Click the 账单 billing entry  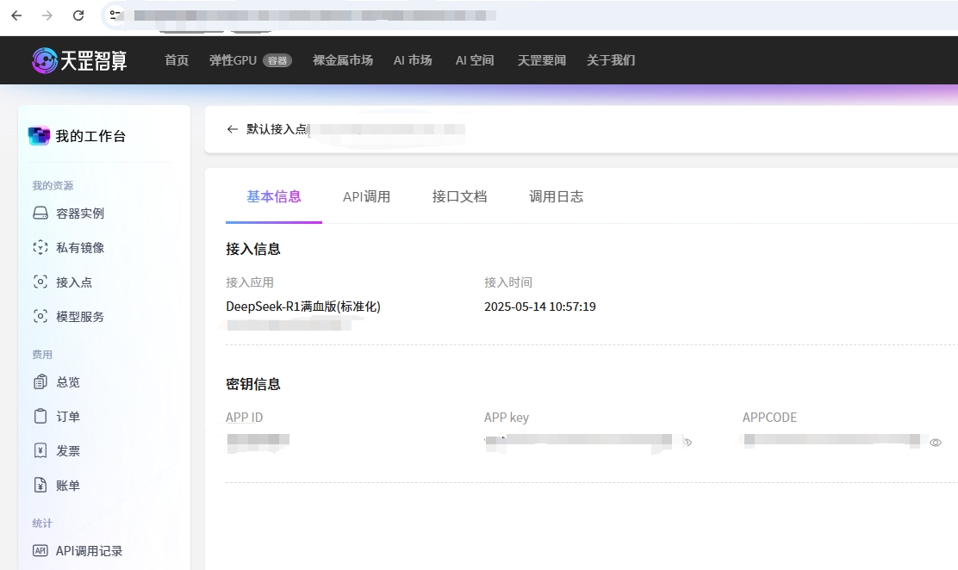point(67,485)
